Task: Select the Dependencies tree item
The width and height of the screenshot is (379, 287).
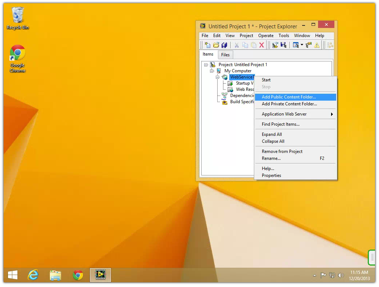Action: pos(242,96)
